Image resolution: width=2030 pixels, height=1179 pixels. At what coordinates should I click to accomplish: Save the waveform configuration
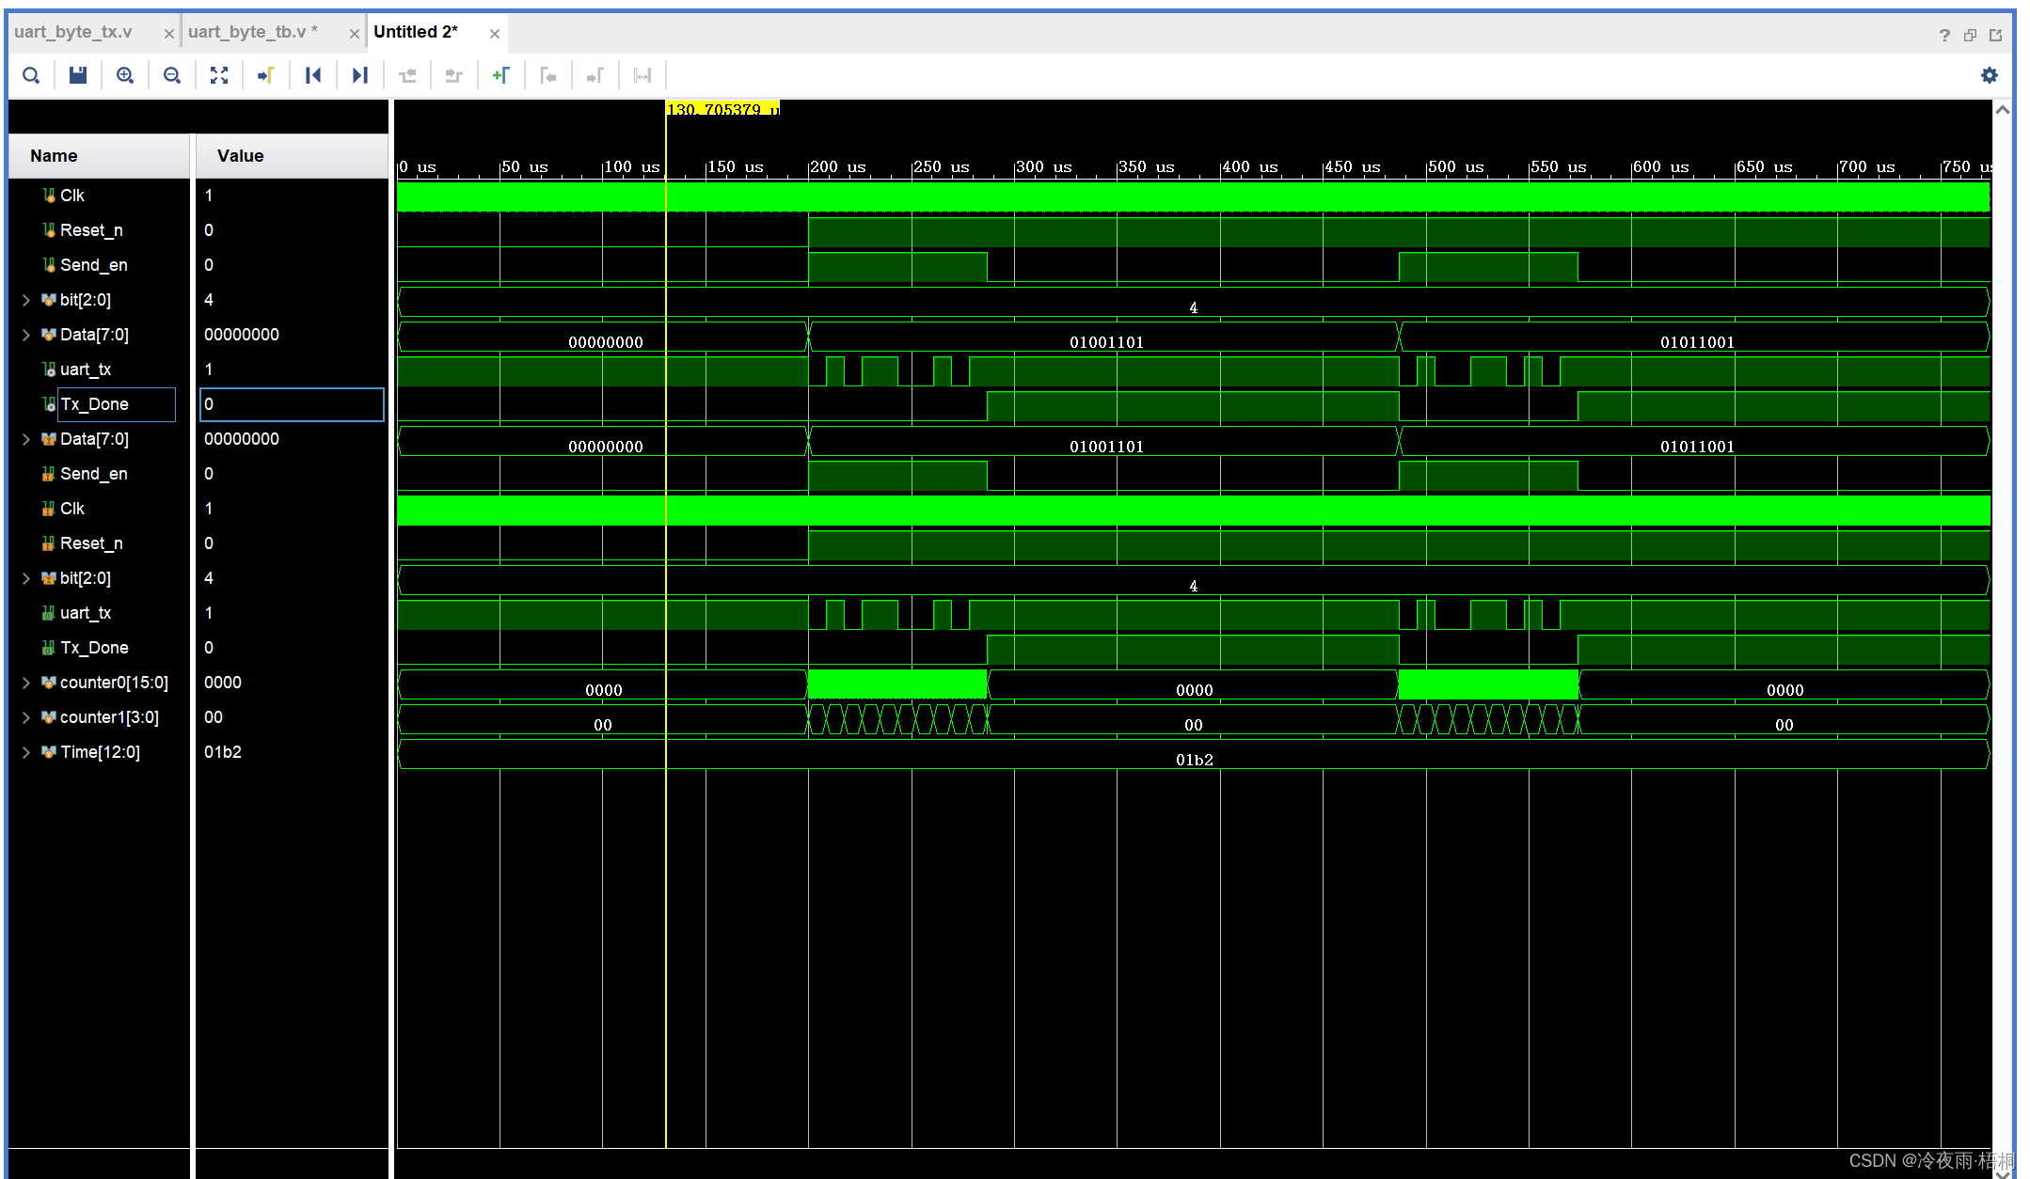point(78,75)
